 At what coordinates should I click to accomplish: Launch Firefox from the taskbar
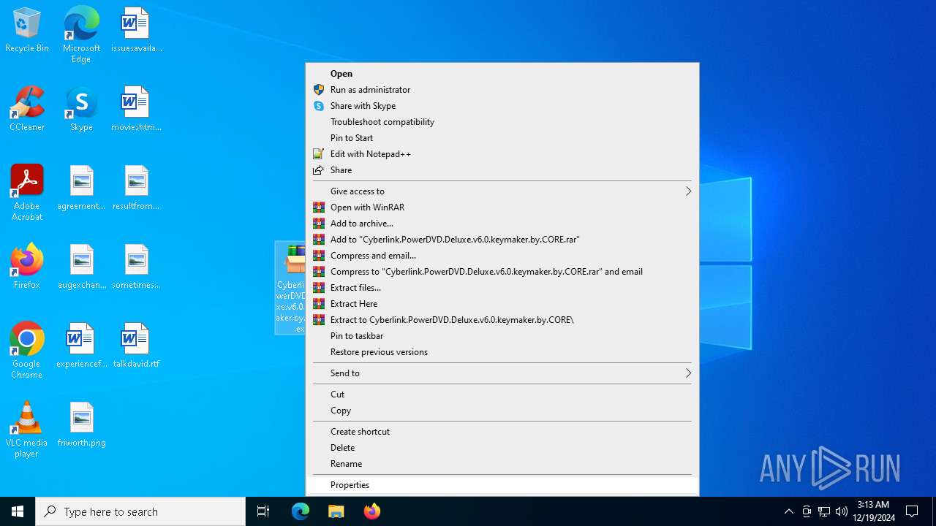371,511
